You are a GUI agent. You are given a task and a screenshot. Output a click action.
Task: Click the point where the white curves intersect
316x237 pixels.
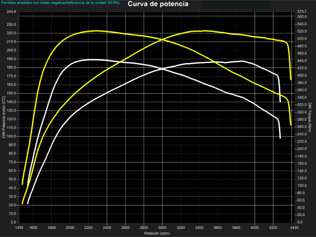(x=162, y=69)
